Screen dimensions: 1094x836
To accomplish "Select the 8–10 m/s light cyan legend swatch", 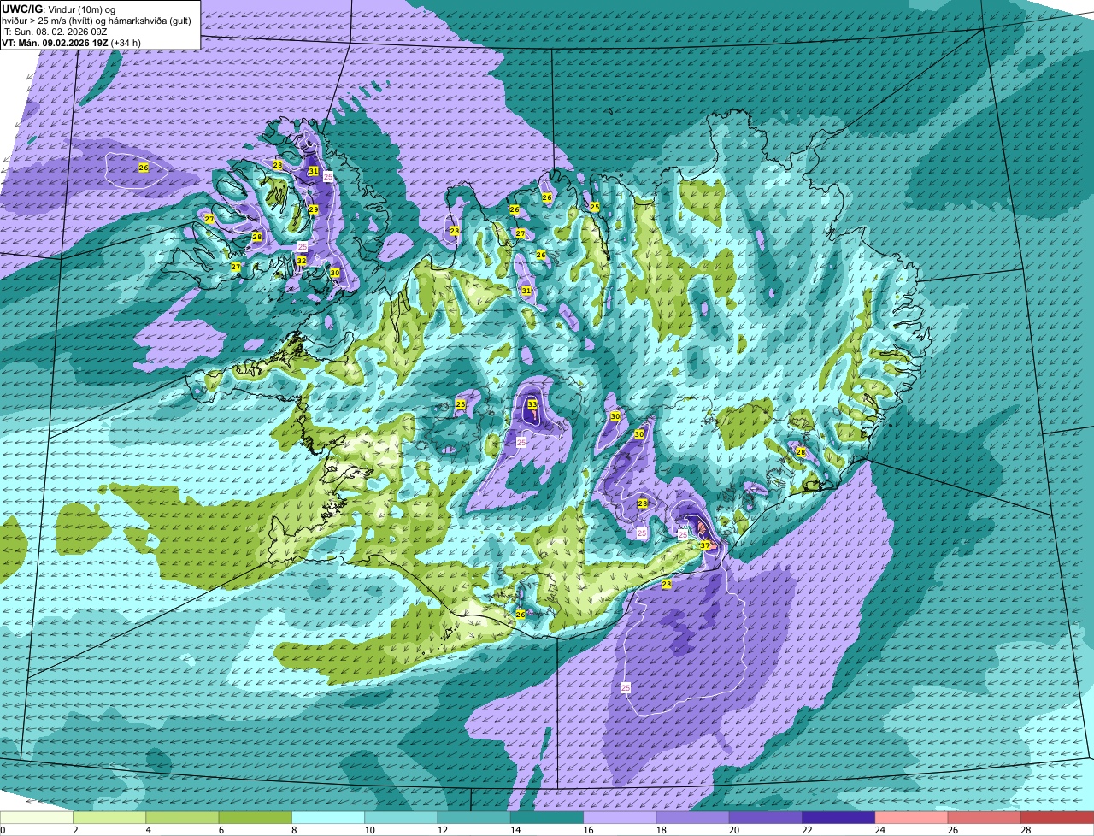I will click(328, 817).
